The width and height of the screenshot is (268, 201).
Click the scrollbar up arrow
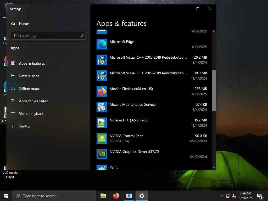coord(214,32)
